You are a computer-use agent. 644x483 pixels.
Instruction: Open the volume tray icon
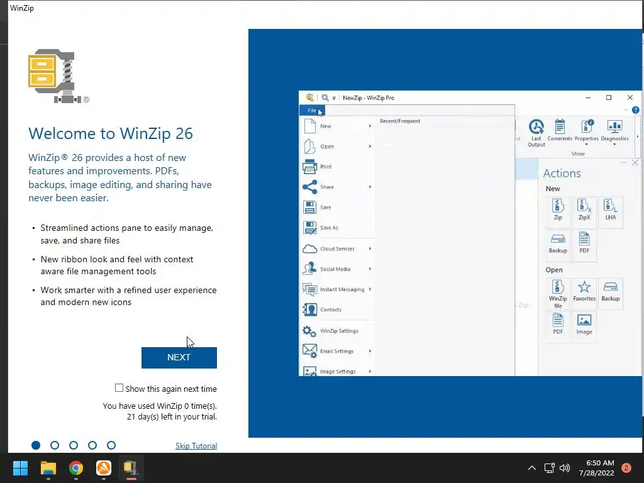[565, 468]
